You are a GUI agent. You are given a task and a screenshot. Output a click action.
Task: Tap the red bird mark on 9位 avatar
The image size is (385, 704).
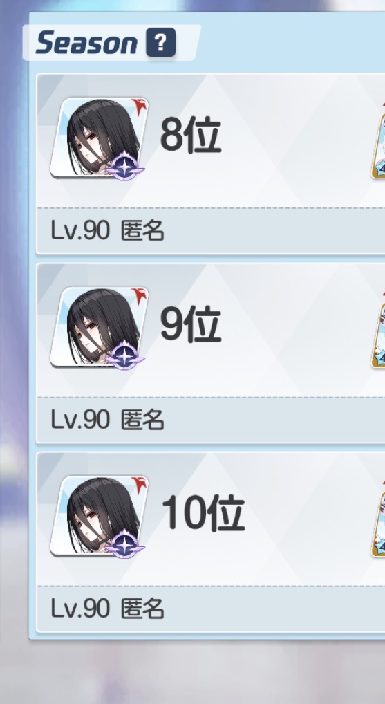tap(140, 297)
